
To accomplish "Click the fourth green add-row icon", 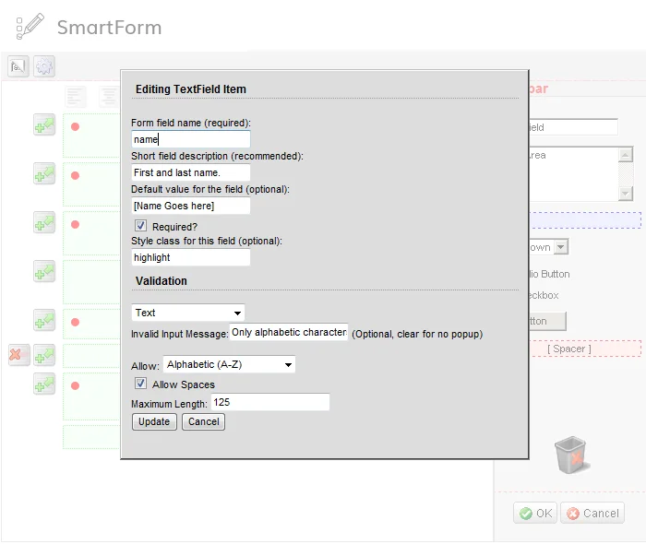I will click(44, 271).
